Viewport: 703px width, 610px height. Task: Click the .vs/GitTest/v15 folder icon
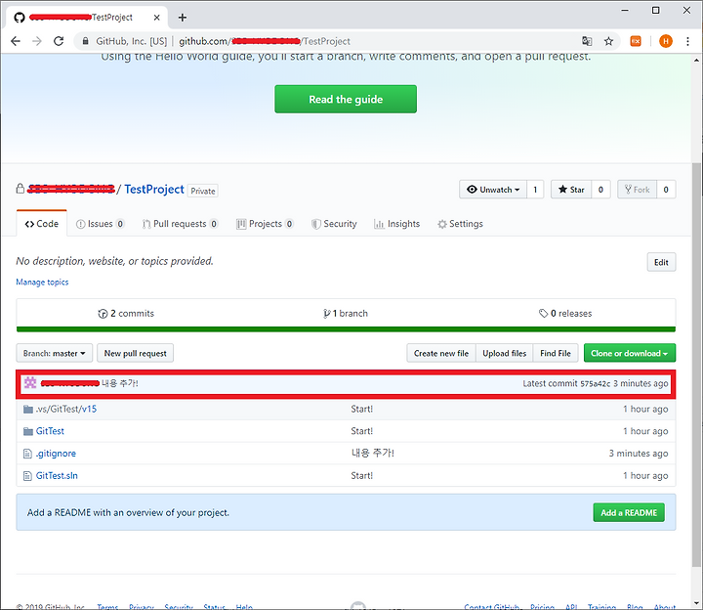(x=28, y=409)
